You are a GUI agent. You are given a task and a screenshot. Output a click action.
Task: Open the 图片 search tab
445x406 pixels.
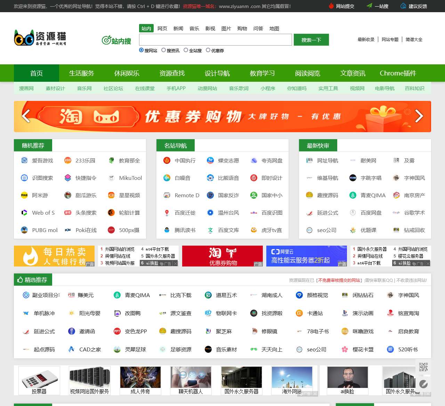pyautogui.click(x=226, y=28)
